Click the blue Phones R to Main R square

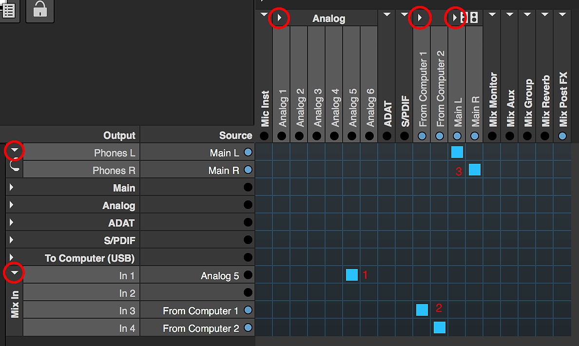475,170
